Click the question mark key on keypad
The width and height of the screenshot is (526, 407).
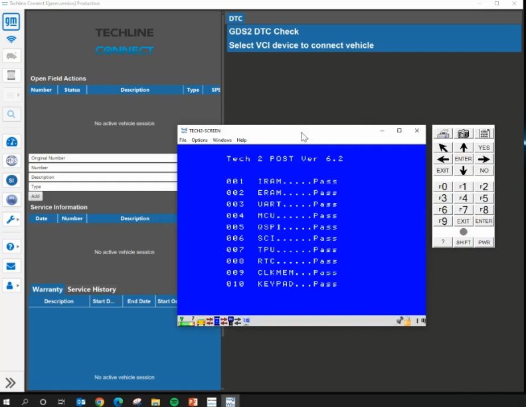pyautogui.click(x=443, y=242)
